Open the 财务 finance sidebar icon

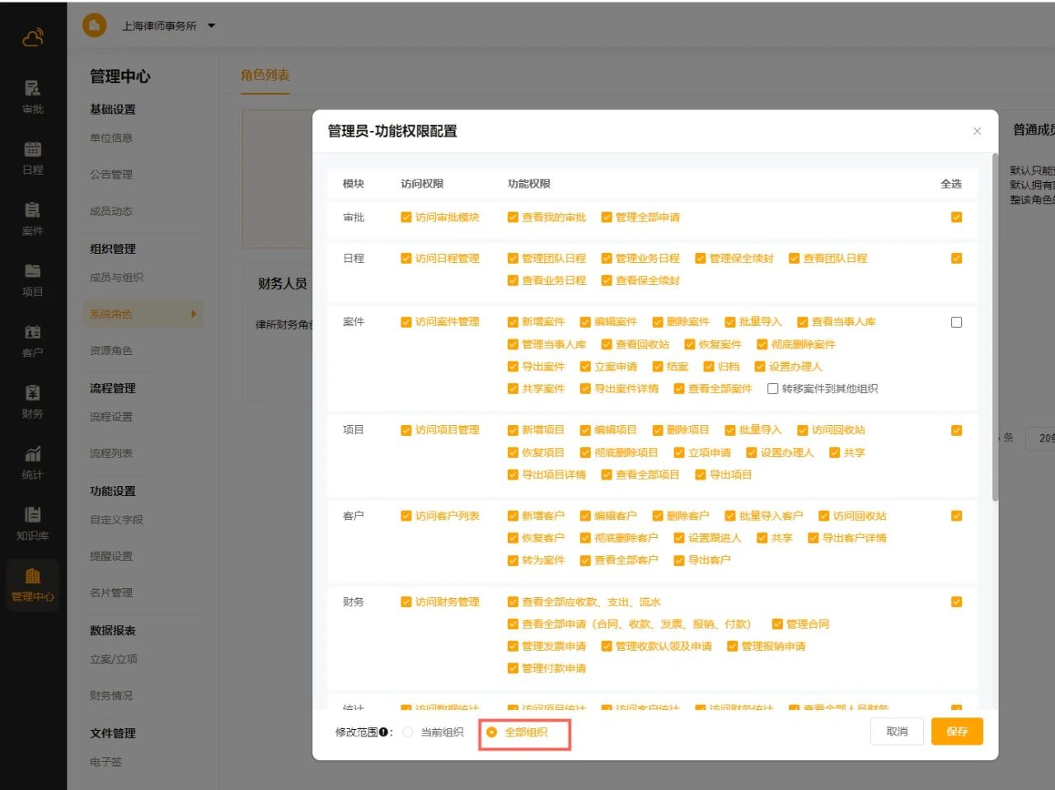(x=32, y=401)
